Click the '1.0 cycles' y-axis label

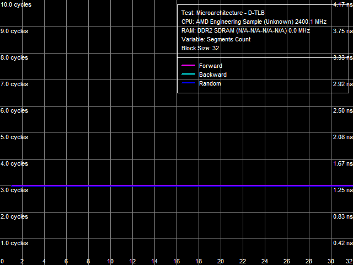(14, 243)
